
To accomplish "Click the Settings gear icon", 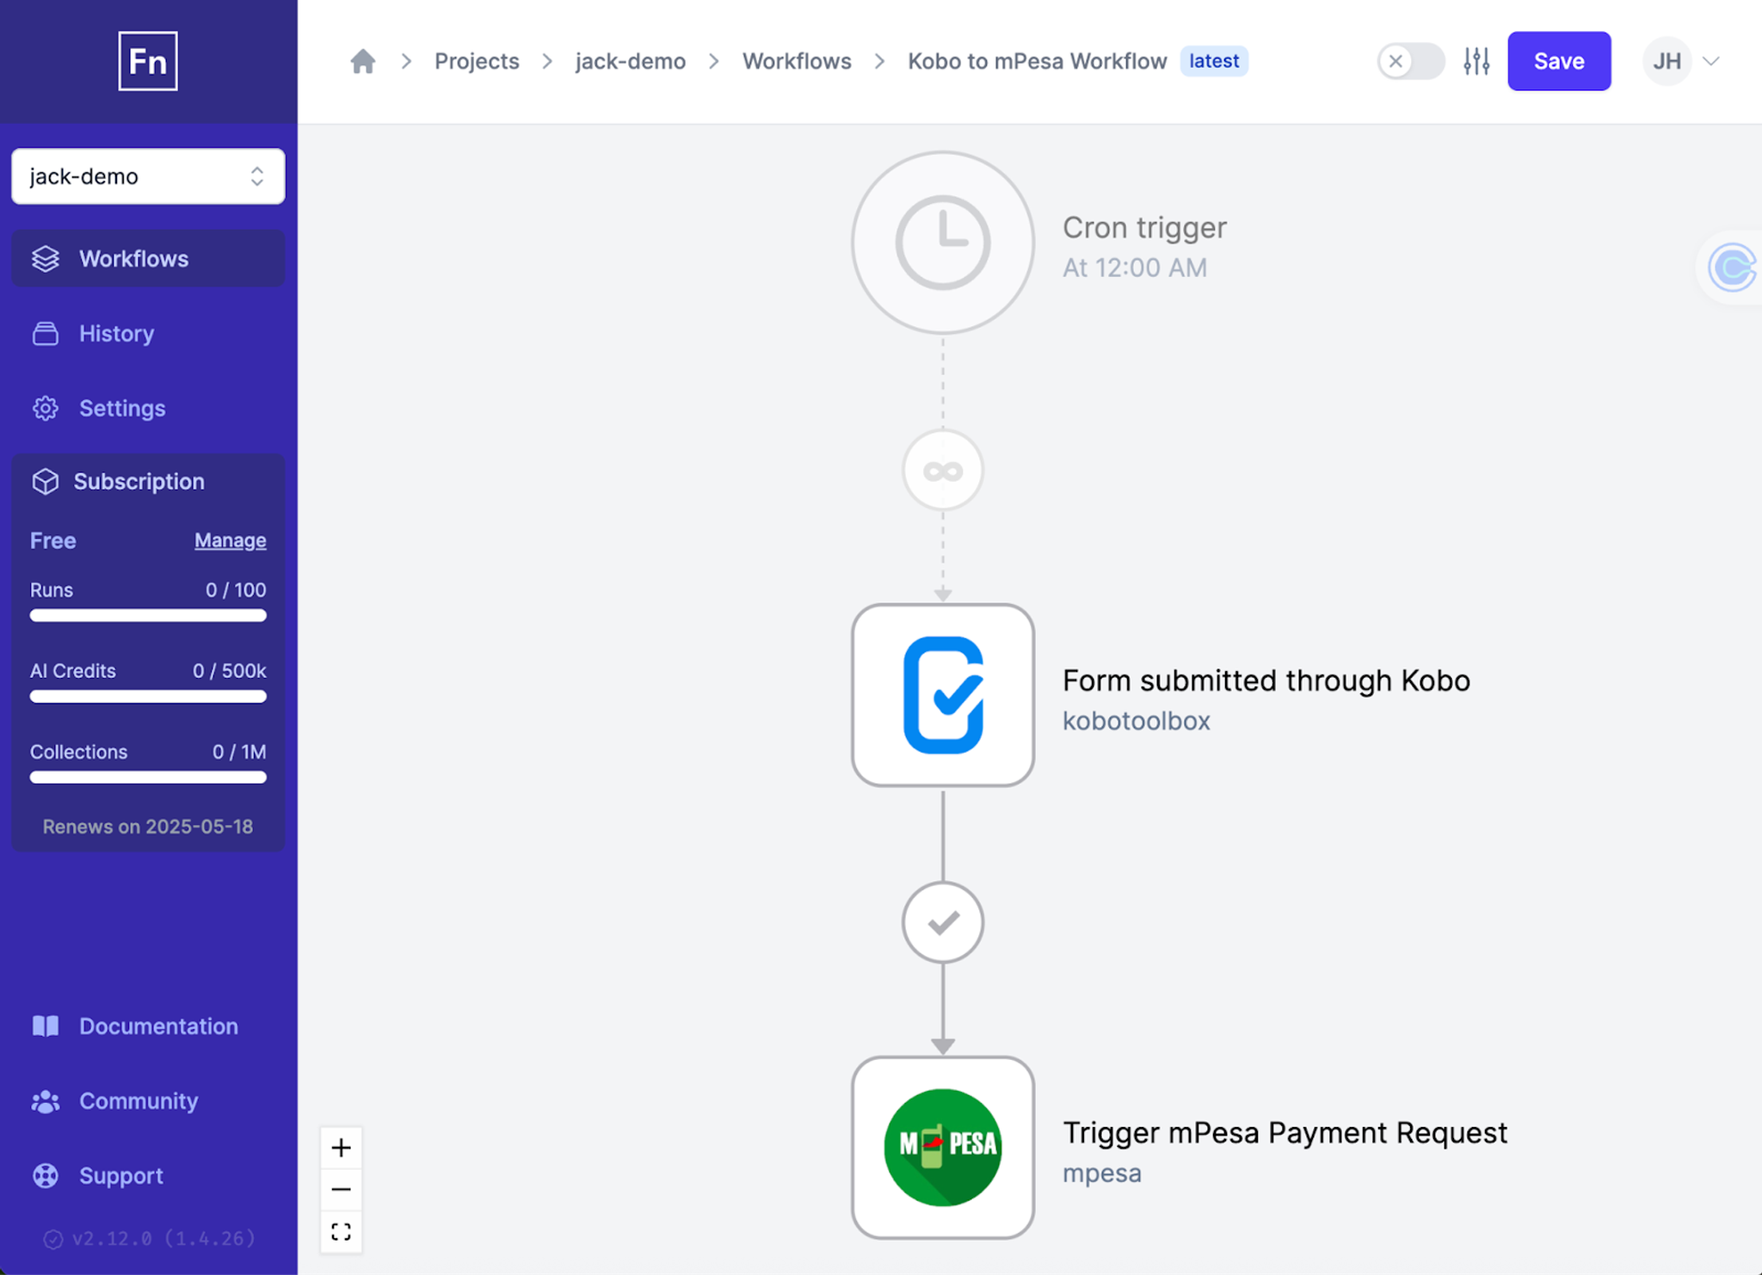I will [x=46, y=409].
